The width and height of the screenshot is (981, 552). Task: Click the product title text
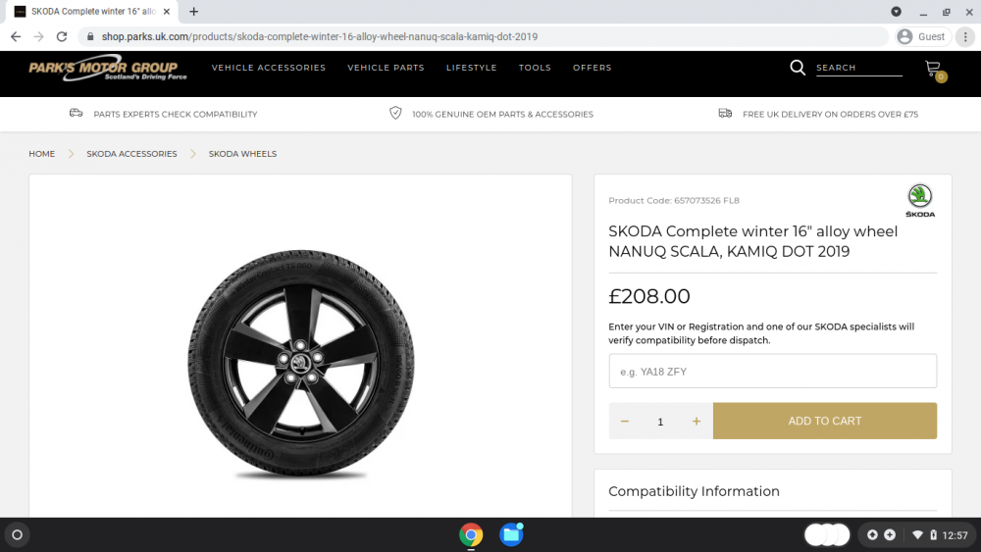click(x=752, y=241)
